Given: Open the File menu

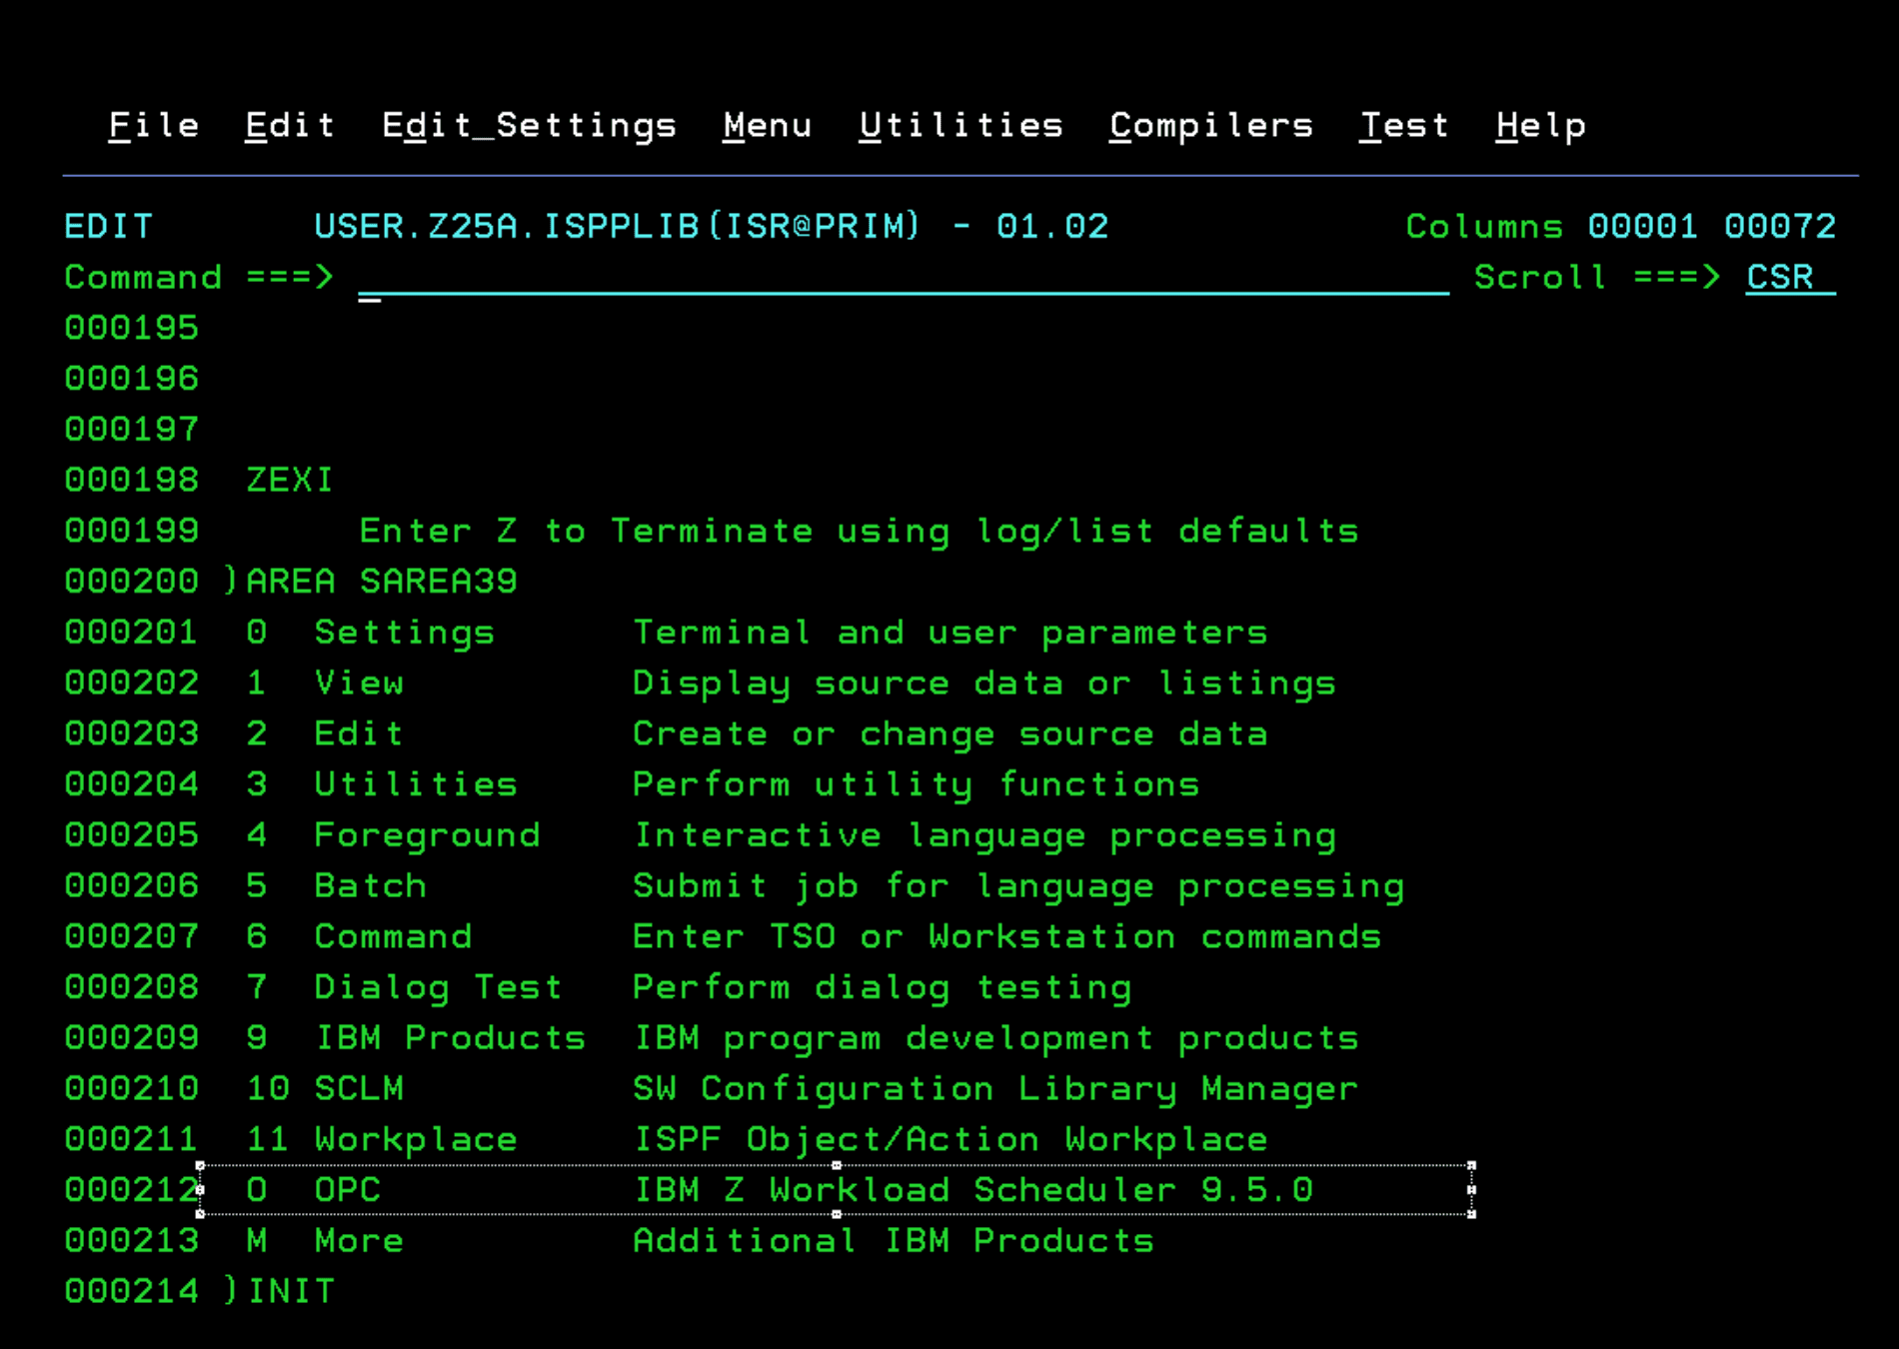Looking at the screenshot, I should tap(153, 126).
